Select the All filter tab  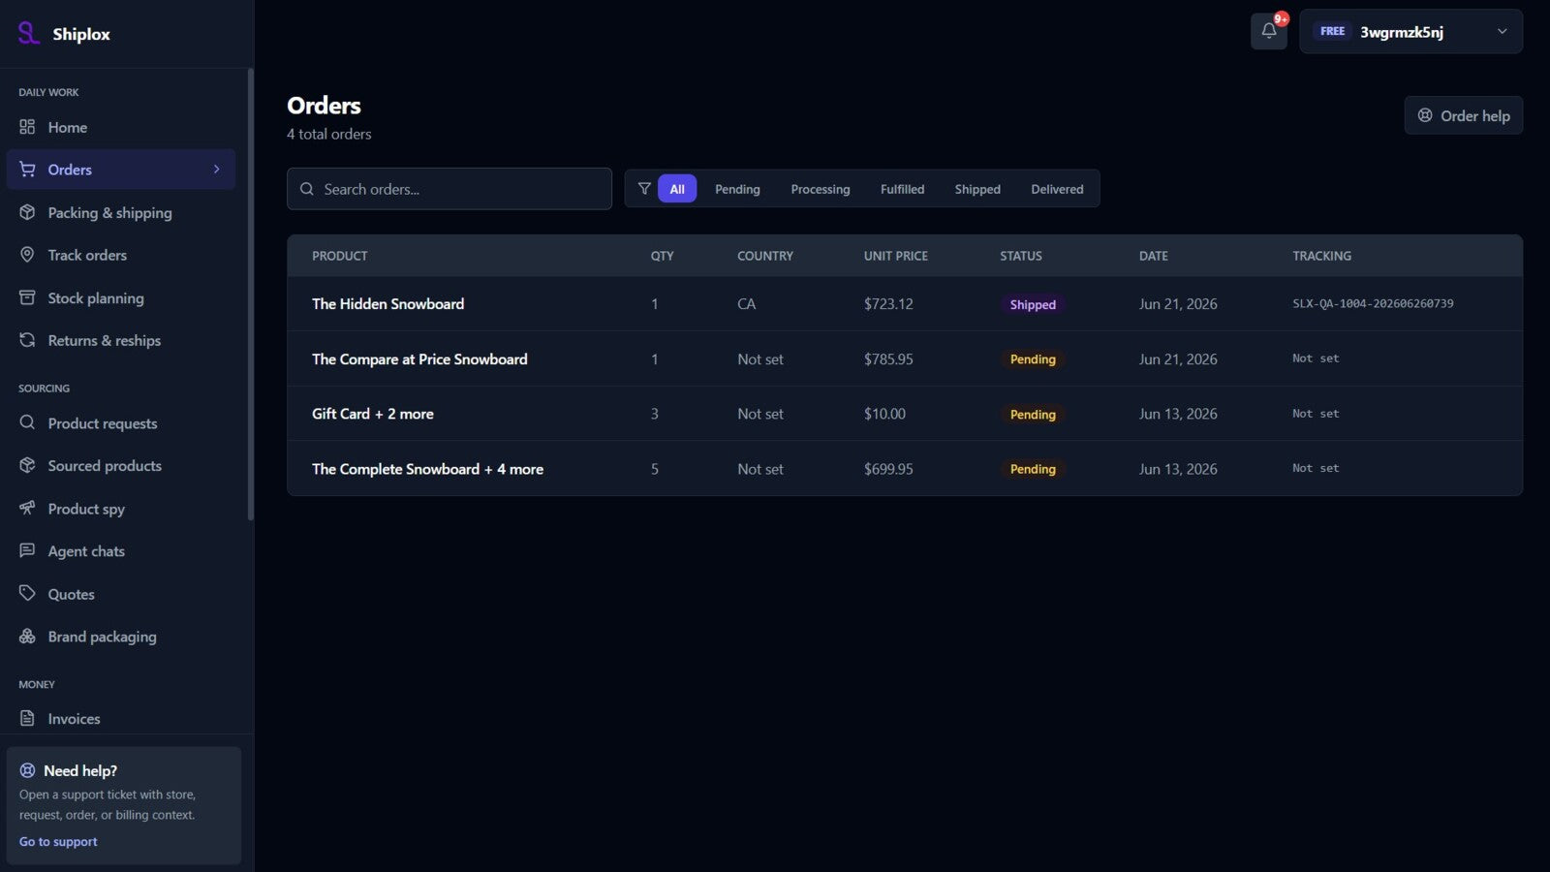pyautogui.click(x=677, y=189)
